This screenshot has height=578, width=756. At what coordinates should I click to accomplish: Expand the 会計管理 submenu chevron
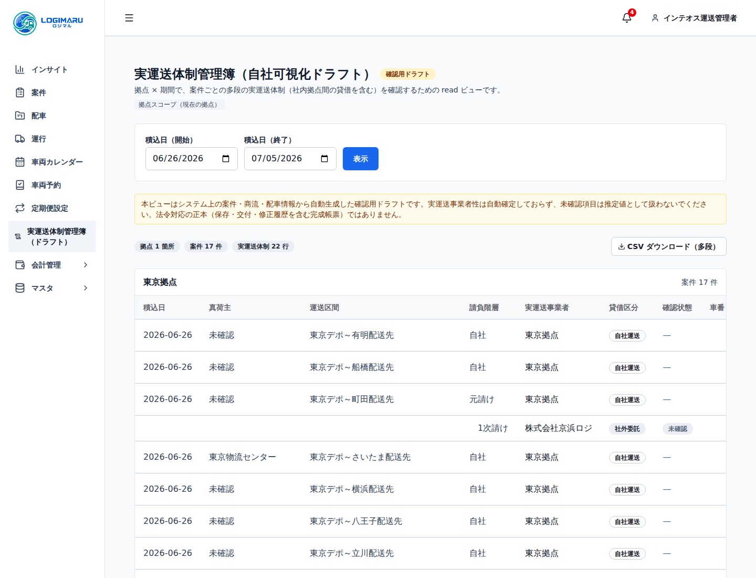coord(86,265)
